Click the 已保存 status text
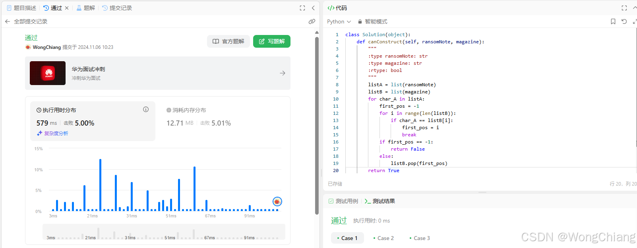This screenshot has height=248, width=637. pyautogui.click(x=335, y=184)
